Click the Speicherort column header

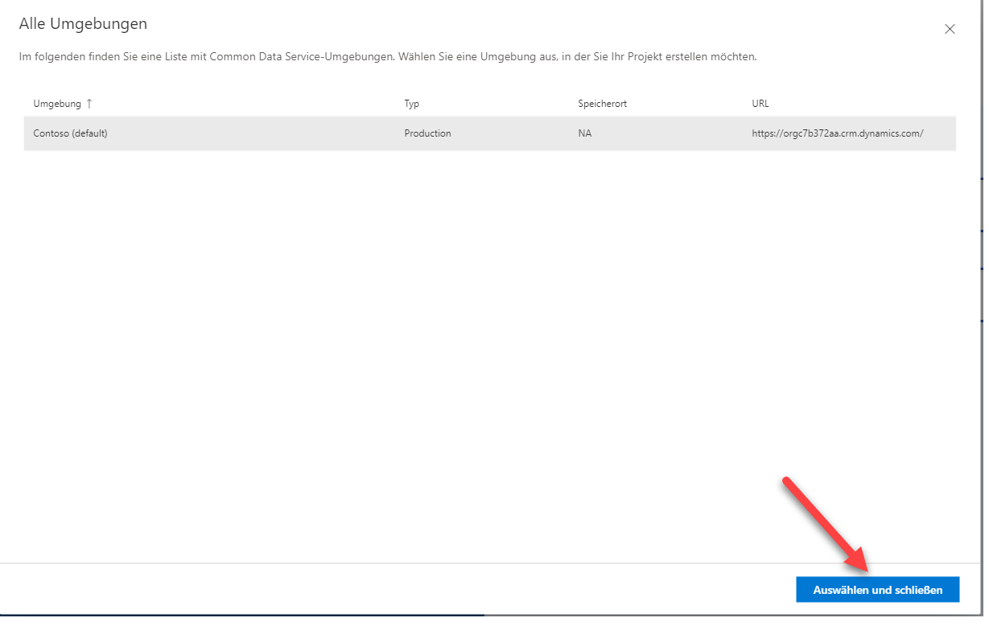pyautogui.click(x=602, y=104)
